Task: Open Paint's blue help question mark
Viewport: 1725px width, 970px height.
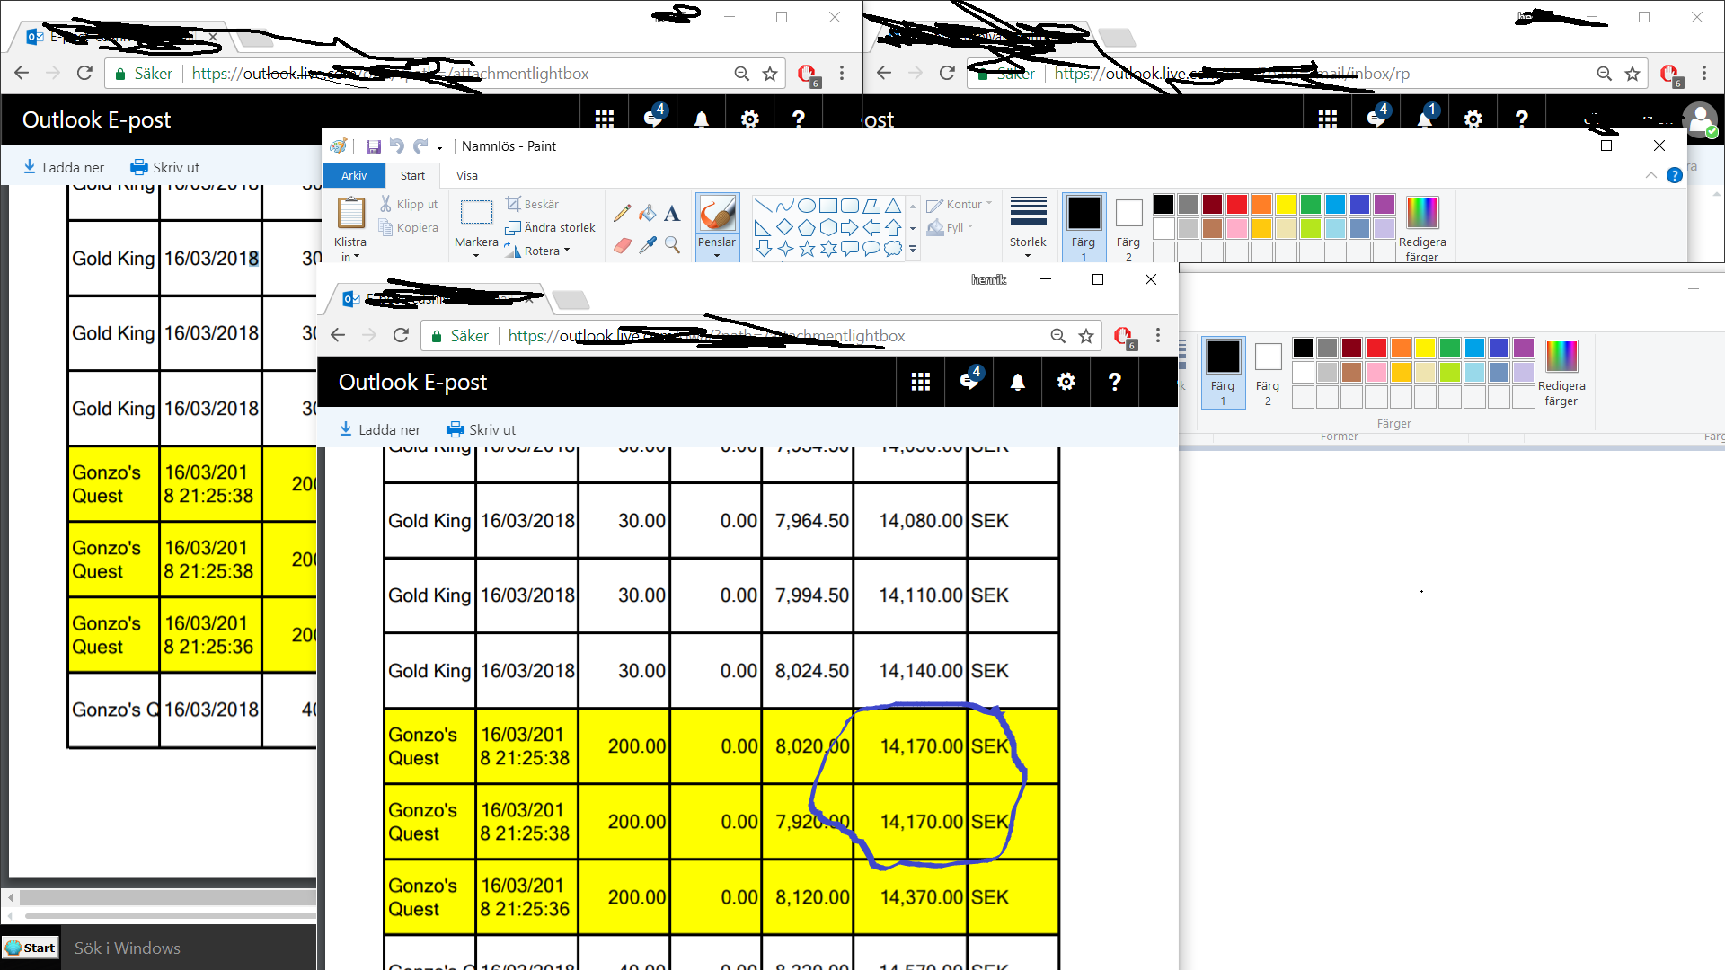Action: point(1675,175)
